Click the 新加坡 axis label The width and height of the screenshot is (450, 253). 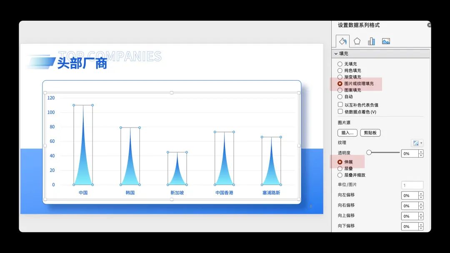pos(177,193)
